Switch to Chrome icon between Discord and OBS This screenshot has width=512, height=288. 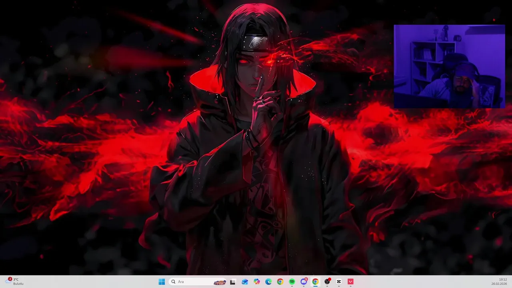point(315,282)
